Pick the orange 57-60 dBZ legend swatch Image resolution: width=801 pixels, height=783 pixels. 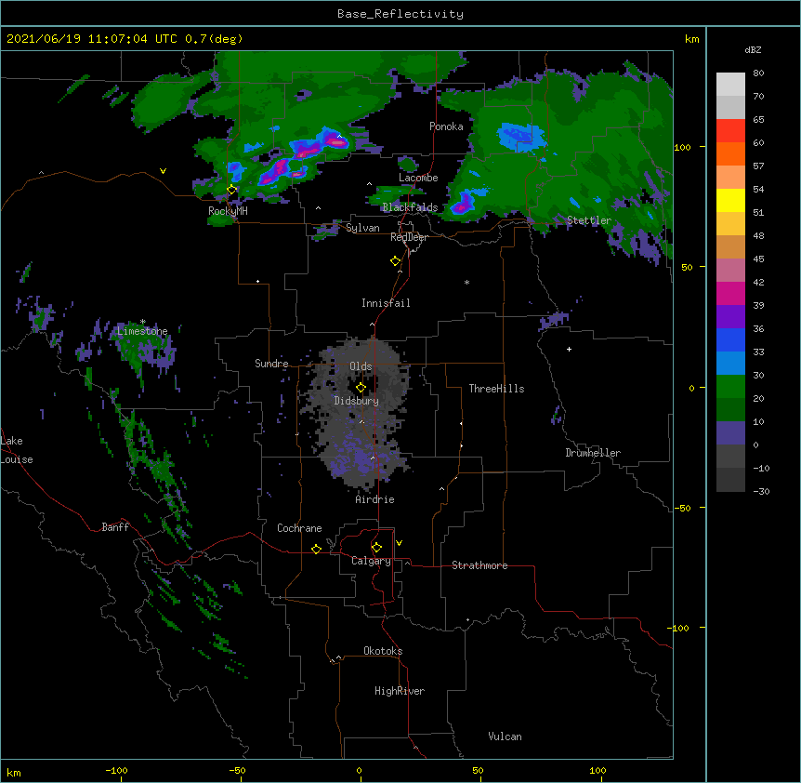coord(730,153)
